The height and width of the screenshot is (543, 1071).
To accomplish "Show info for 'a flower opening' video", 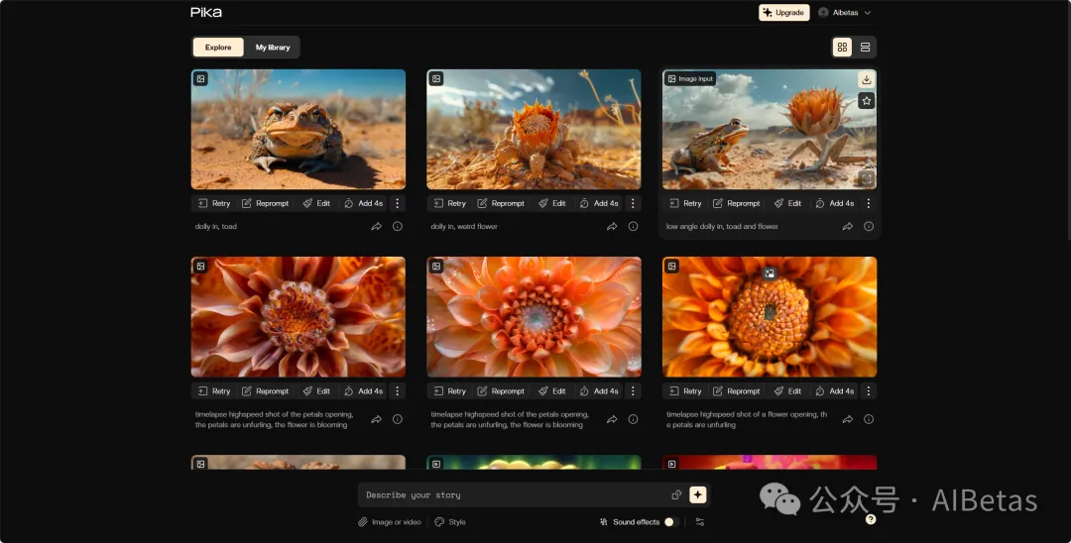I will [868, 419].
